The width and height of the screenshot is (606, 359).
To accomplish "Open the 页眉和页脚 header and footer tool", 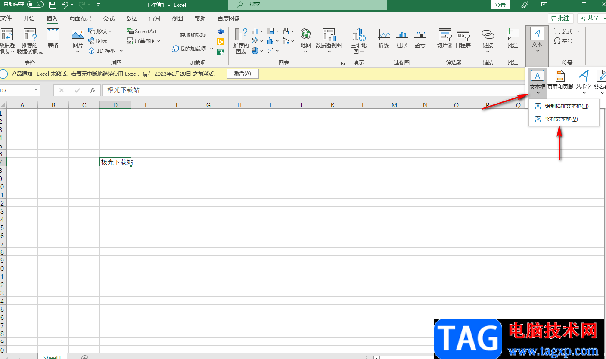I will coord(560,80).
